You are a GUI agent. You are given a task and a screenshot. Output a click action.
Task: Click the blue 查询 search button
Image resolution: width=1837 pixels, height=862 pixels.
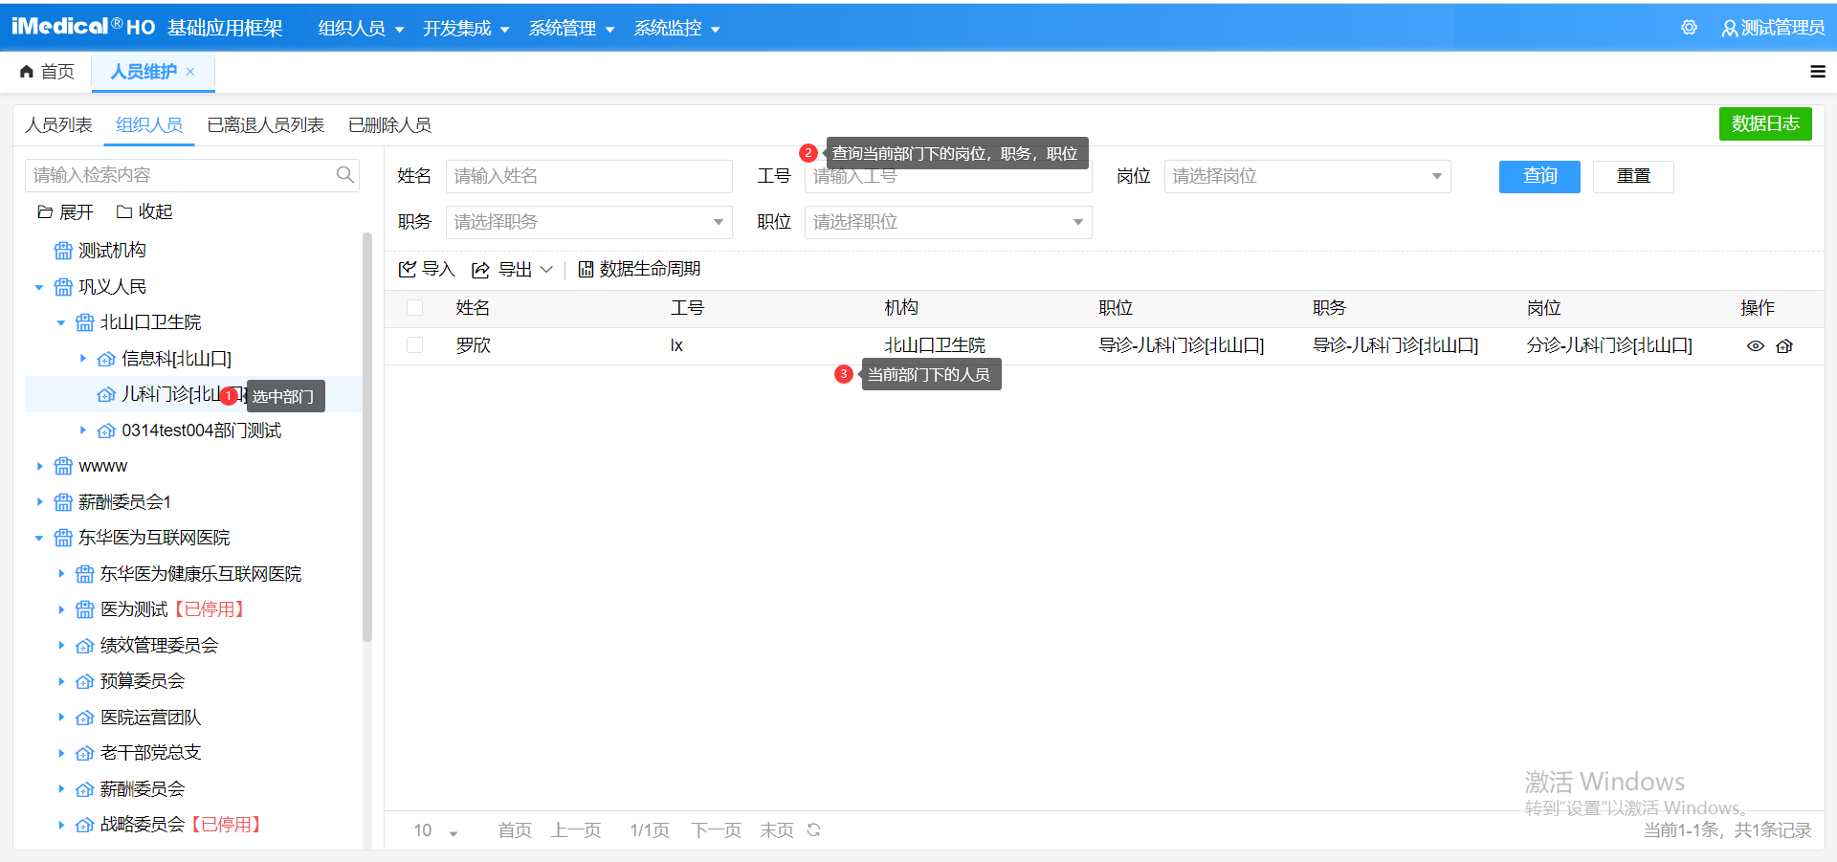pos(1539,176)
